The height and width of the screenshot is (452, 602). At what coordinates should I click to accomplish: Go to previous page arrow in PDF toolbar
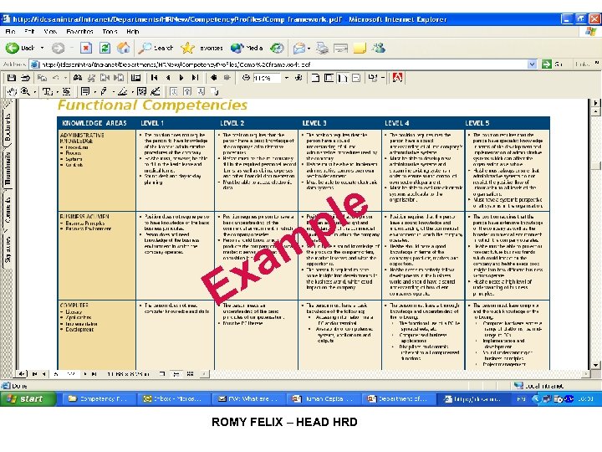pyautogui.click(x=168, y=78)
